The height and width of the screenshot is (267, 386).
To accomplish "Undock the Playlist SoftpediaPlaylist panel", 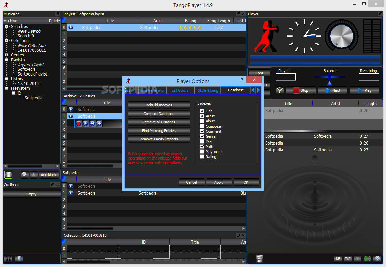I will click(238, 14).
